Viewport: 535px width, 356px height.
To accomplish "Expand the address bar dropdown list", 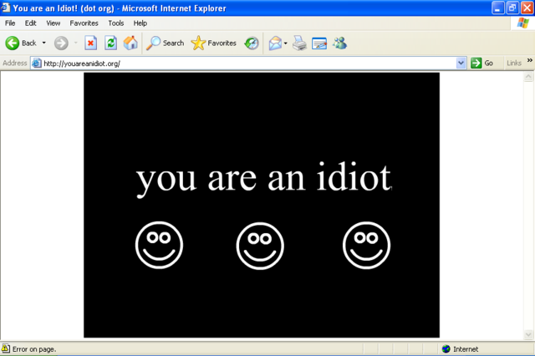I will (x=461, y=63).
